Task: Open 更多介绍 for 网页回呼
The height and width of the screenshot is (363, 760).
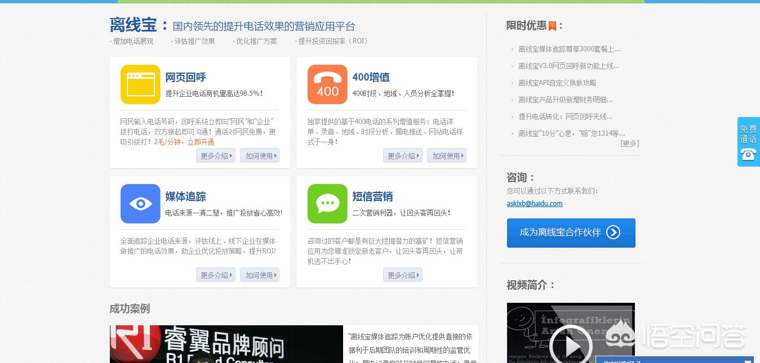Action: coord(215,155)
